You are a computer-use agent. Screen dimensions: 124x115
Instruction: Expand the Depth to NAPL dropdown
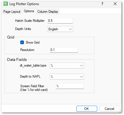click(67, 76)
